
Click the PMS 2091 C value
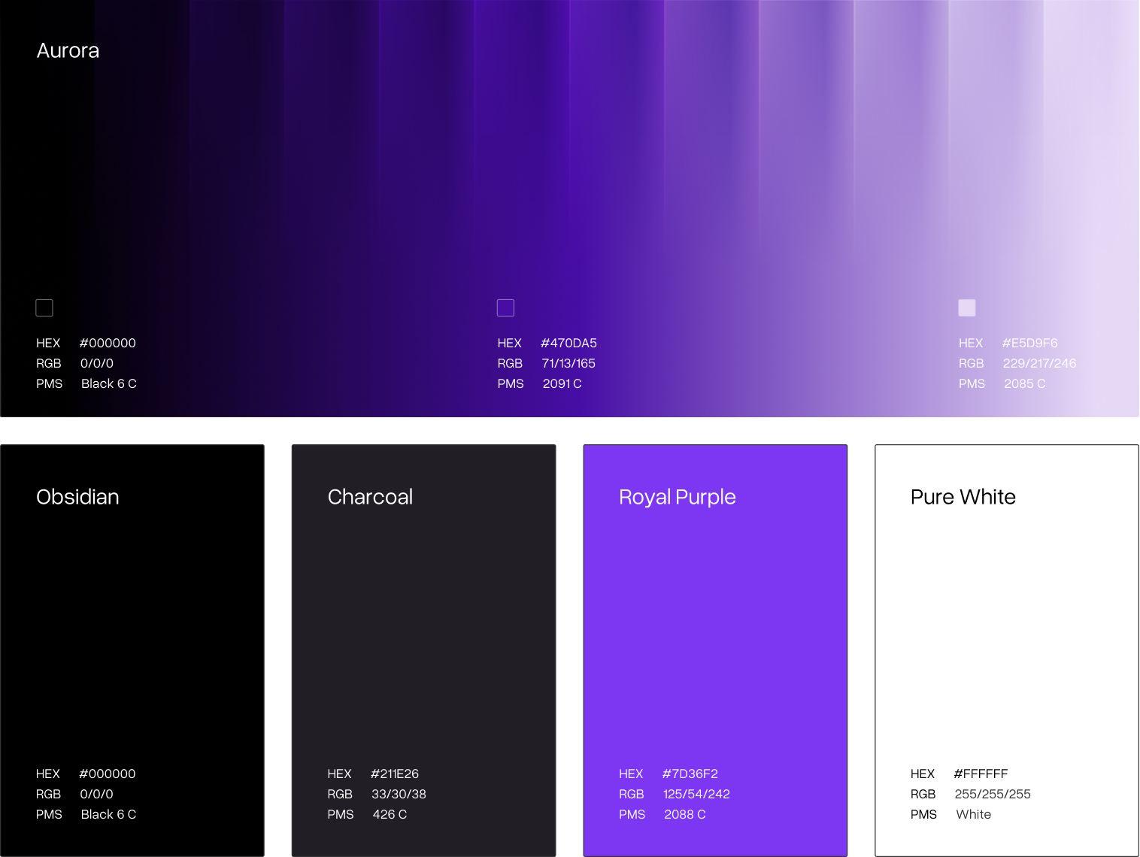(x=562, y=383)
